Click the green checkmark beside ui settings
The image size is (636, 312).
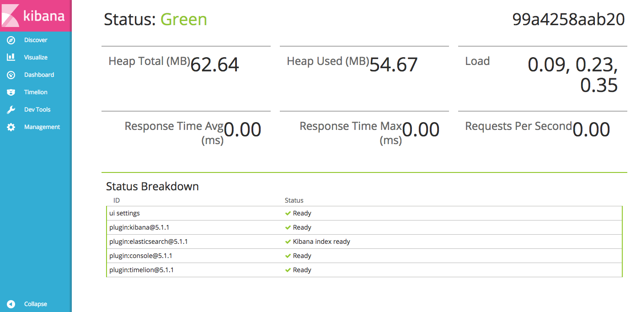click(288, 213)
